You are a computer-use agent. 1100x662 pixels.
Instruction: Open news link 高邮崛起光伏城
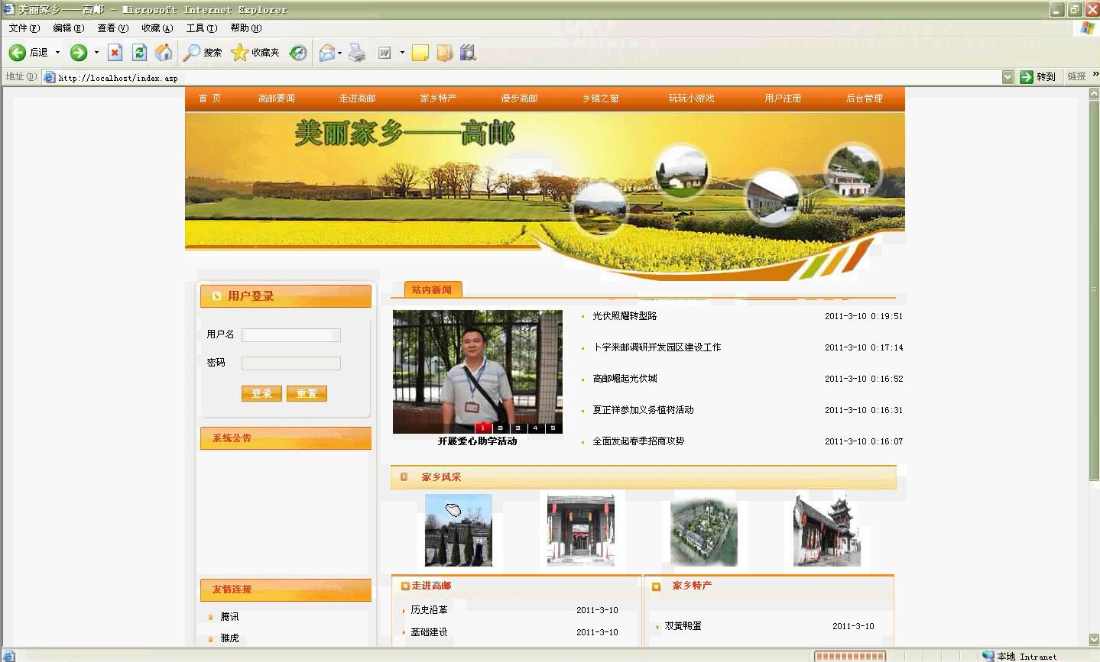625,379
